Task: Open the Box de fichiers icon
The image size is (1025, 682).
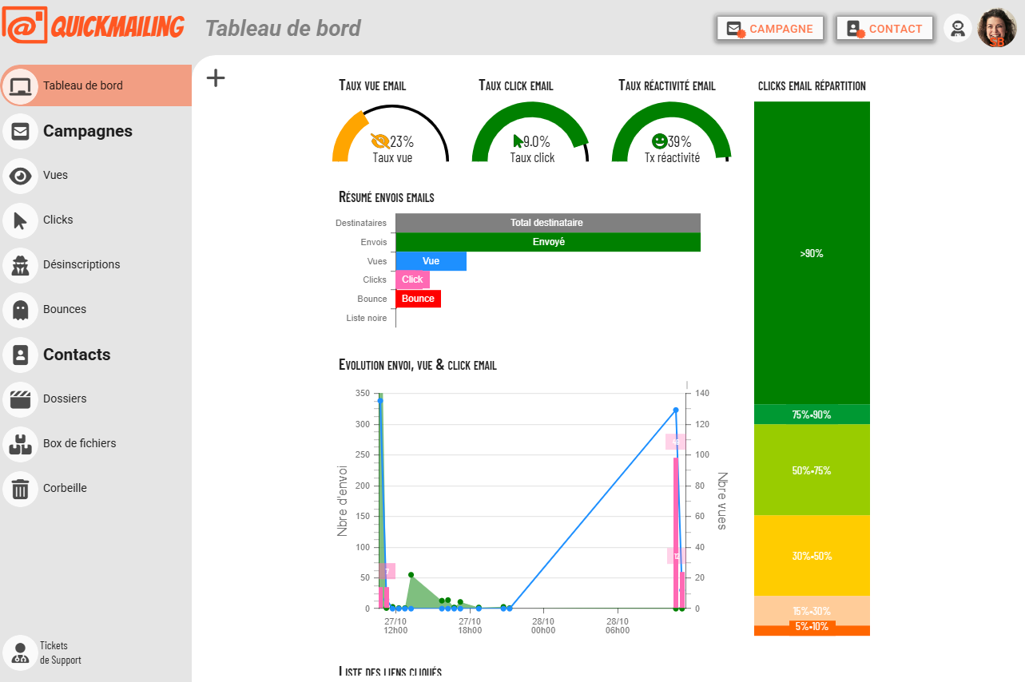Action: (21, 444)
